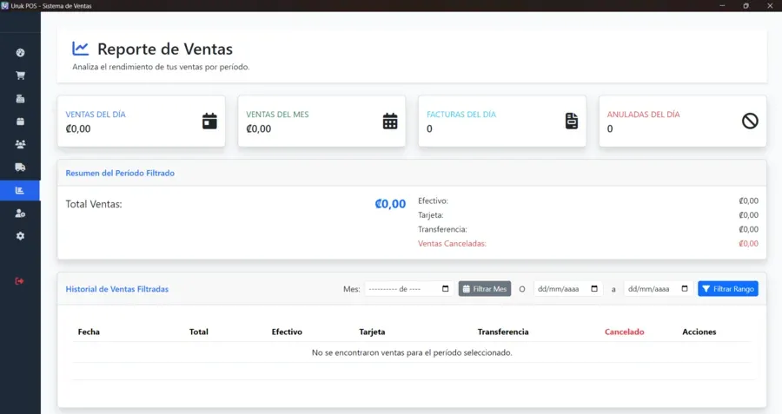This screenshot has width=782, height=414.
Task: Open the month picker calendar dropdown
Action: 446,289
